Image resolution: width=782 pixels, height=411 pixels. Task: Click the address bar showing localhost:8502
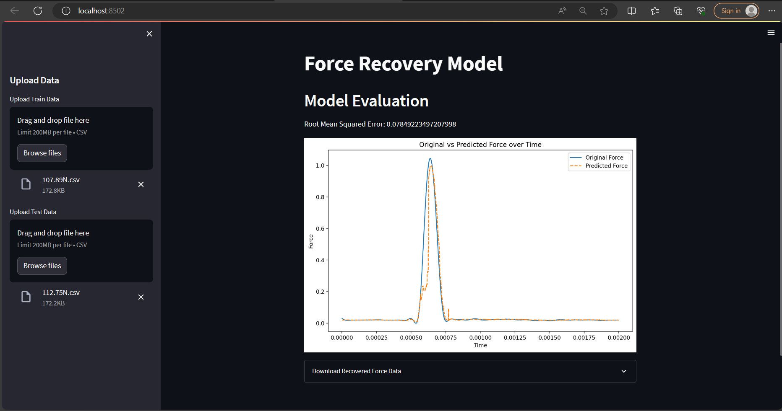click(x=101, y=11)
